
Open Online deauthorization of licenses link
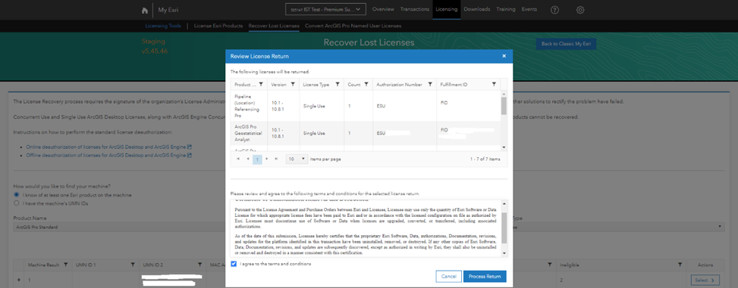pyautogui.click(x=106, y=147)
